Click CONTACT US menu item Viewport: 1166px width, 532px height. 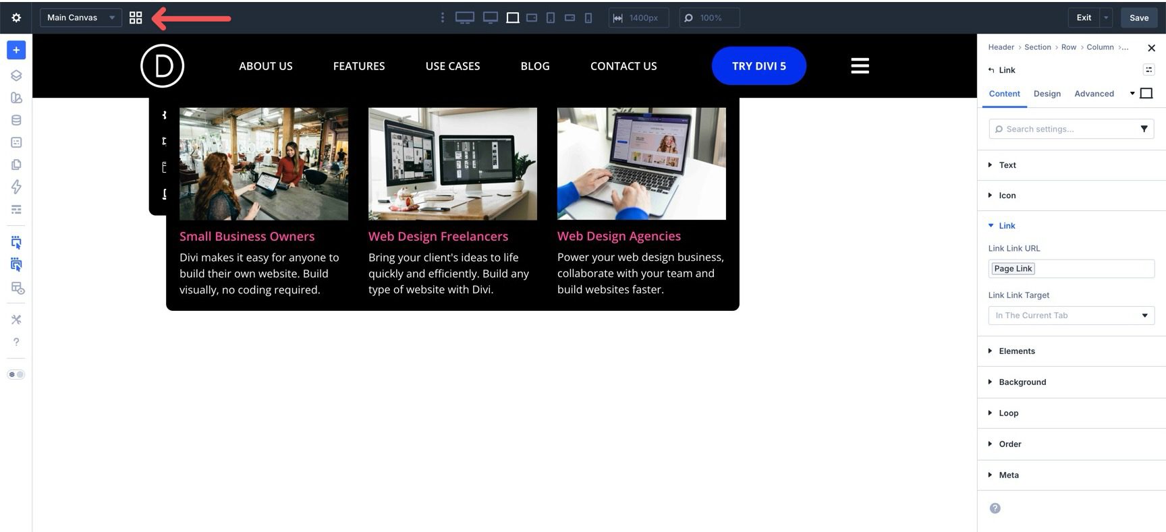[623, 66]
